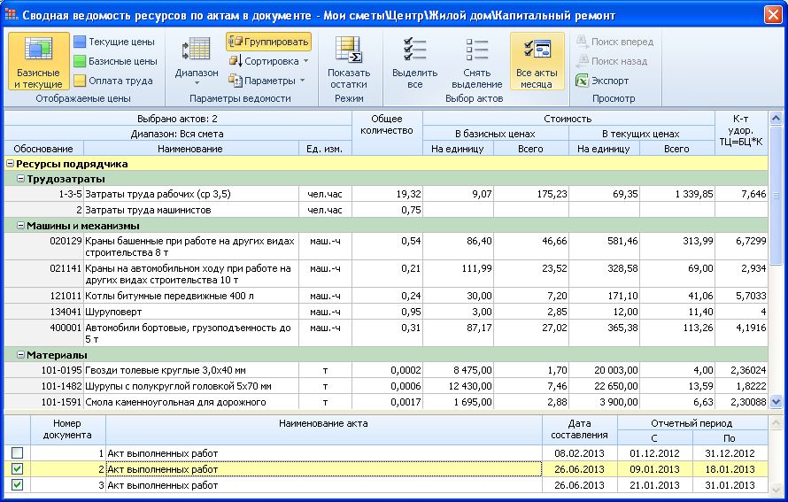Click the 'Обоснование' column header
Screen dimensions: 788x502
[x=43, y=149]
